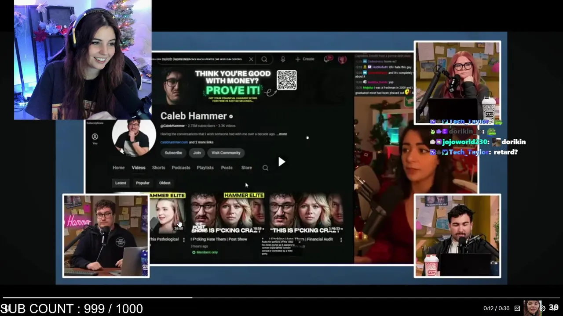The height and width of the screenshot is (316, 563).
Task: Open the Posts tab
Action: click(x=227, y=168)
